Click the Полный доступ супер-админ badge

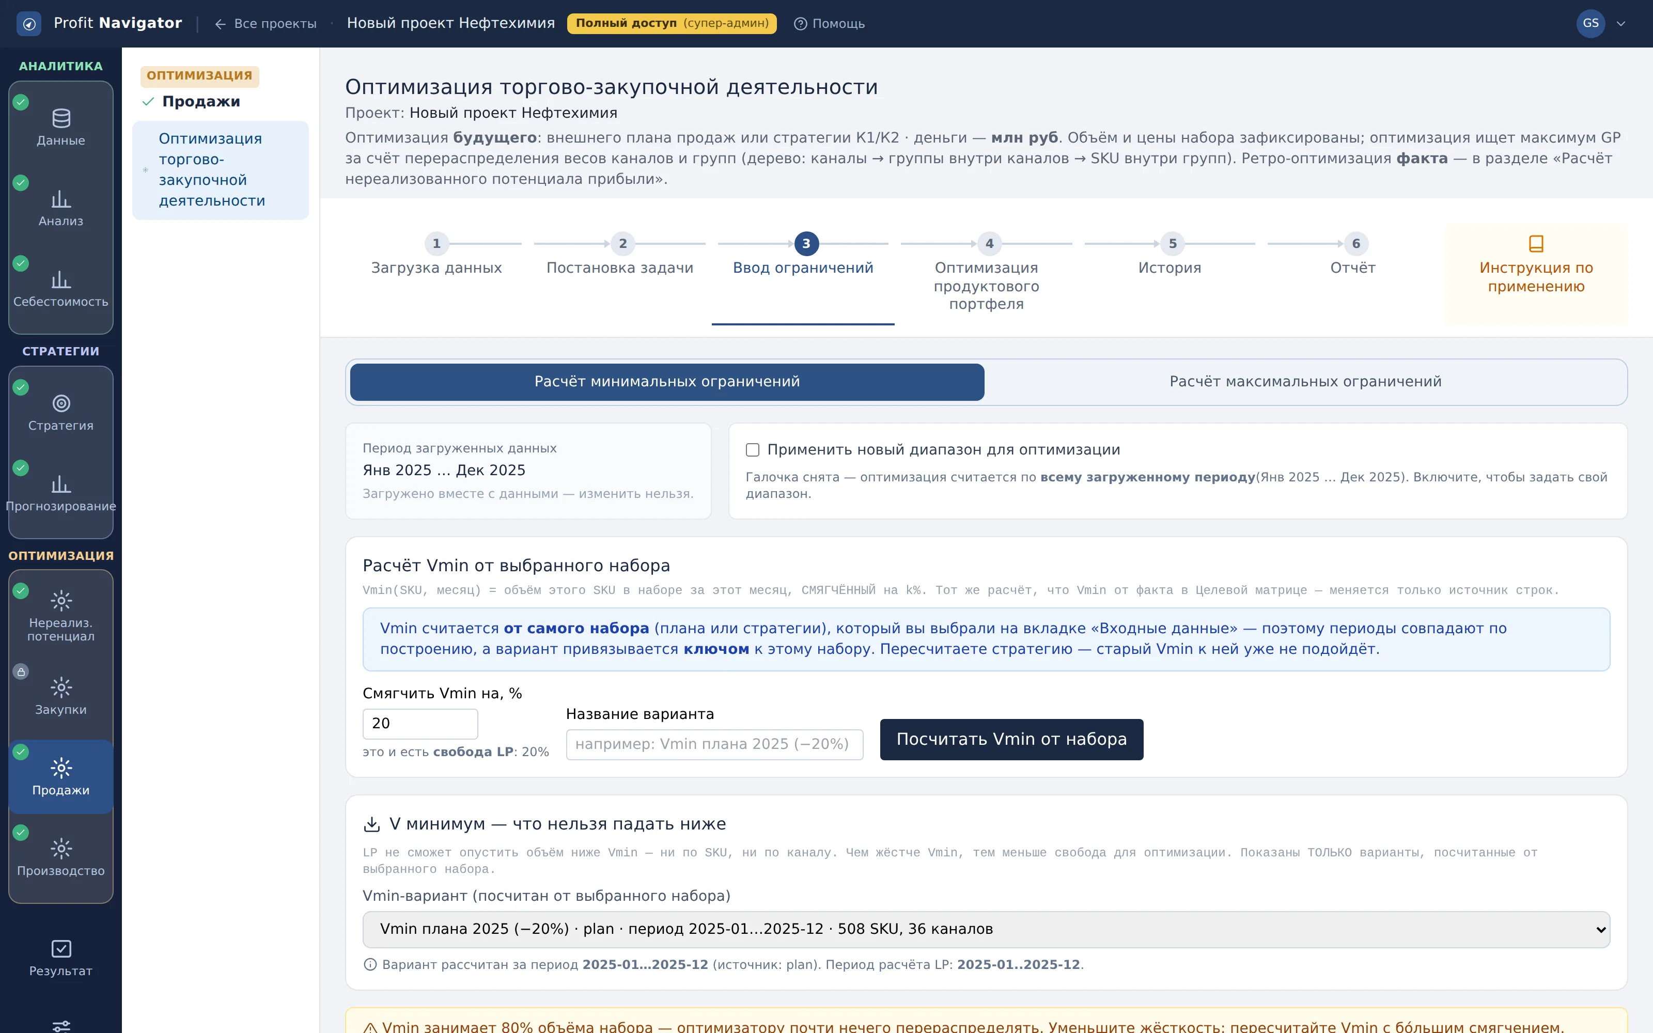(x=672, y=23)
